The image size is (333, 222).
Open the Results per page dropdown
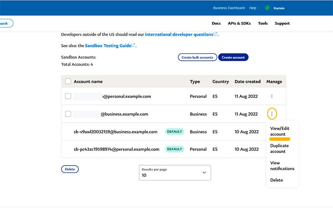(x=175, y=173)
